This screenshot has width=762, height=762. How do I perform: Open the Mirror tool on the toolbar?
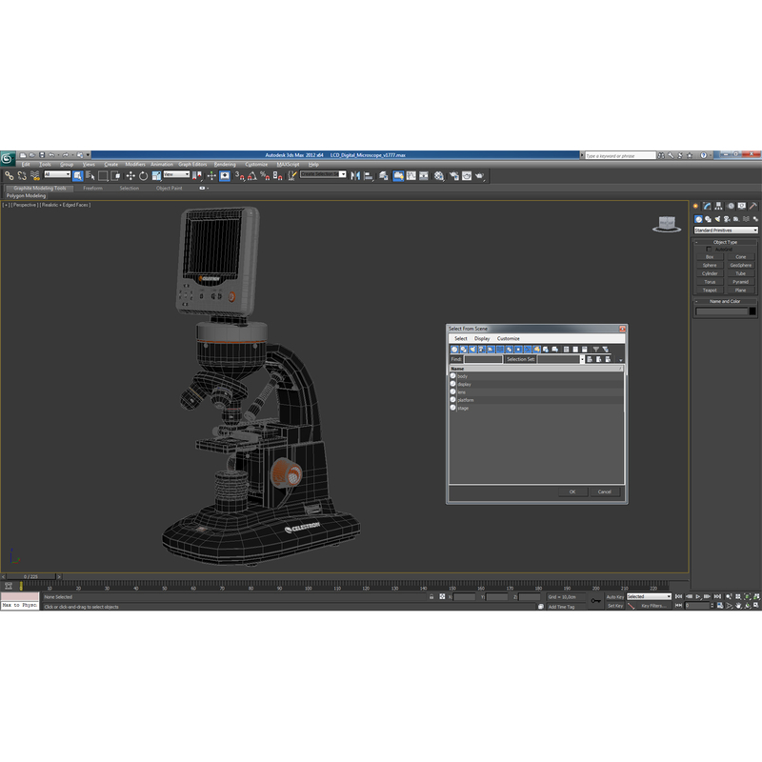pos(356,177)
